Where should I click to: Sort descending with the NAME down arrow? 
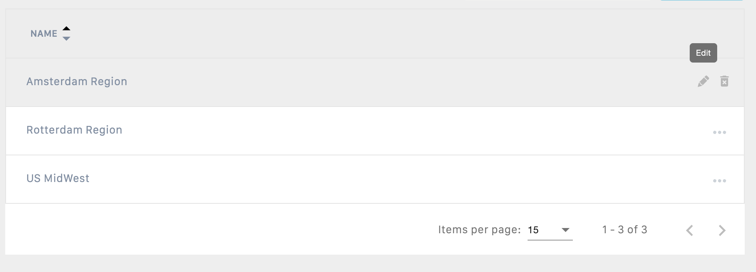tap(67, 39)
